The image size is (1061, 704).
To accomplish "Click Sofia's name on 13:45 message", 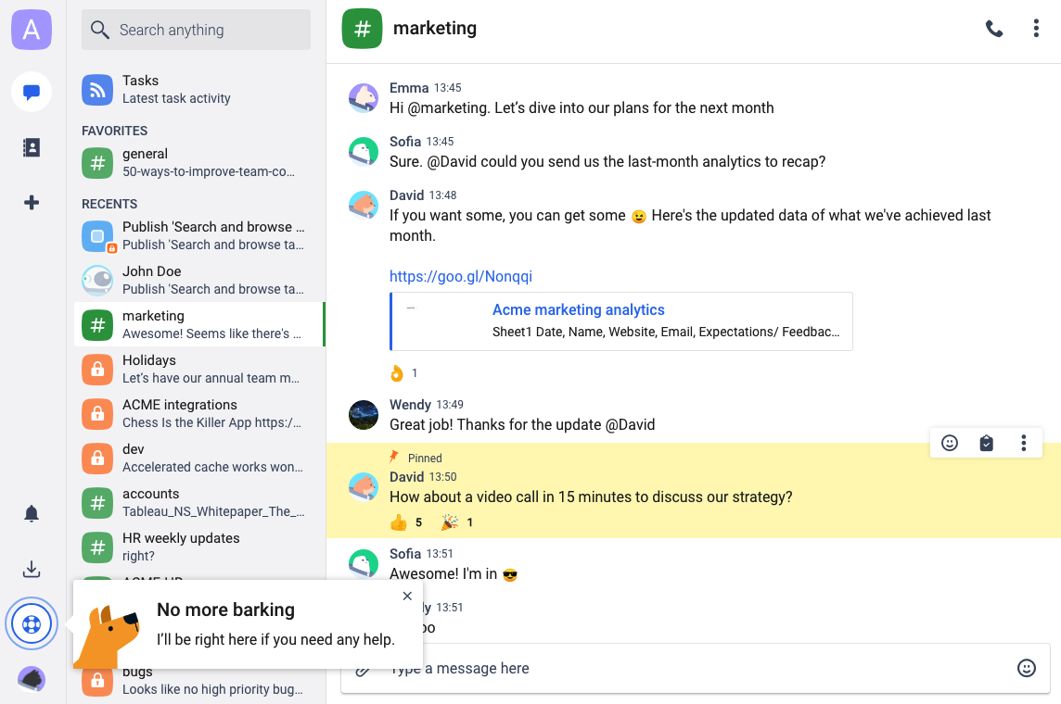I will pyautogui.click(x=405, y=141).
